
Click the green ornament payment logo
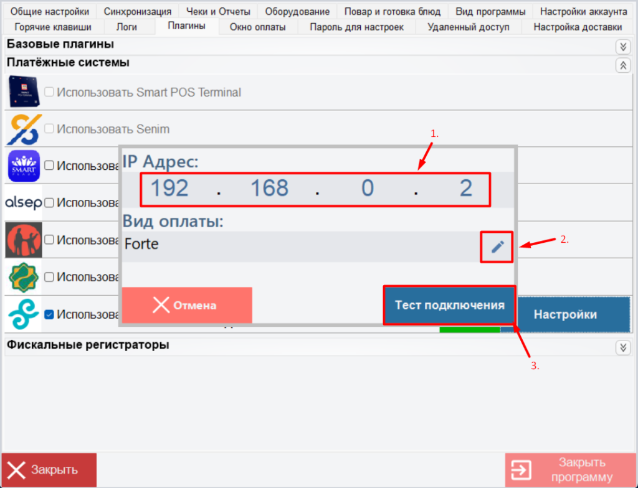tap(23, 277)
